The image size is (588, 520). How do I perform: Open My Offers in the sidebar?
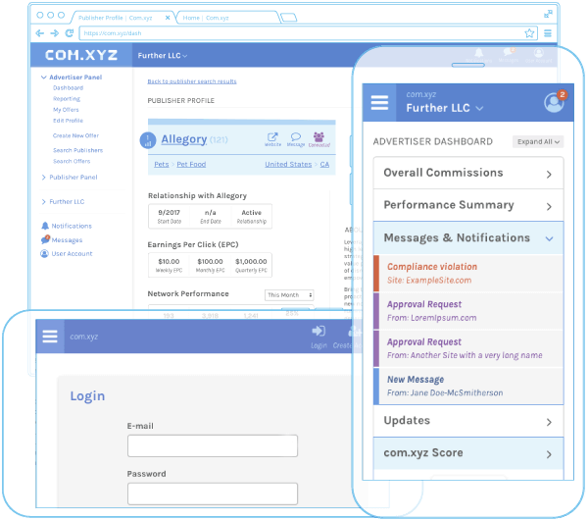click(x=66, y=110)
